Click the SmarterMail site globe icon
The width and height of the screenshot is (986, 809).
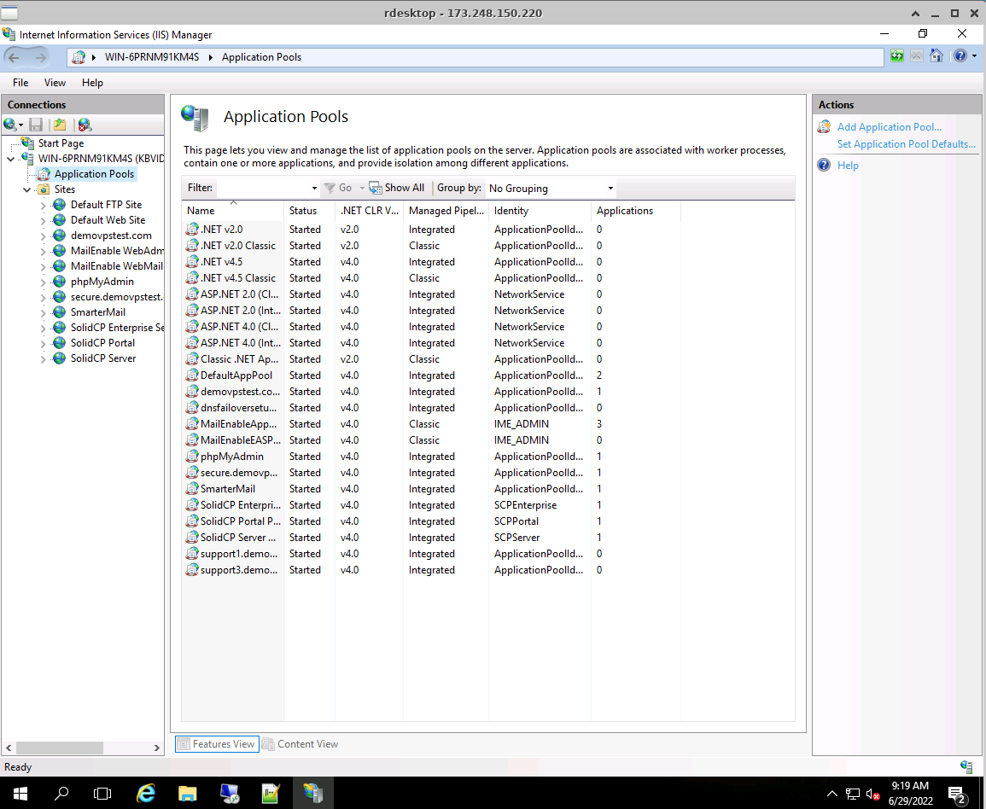click(59, 311)
